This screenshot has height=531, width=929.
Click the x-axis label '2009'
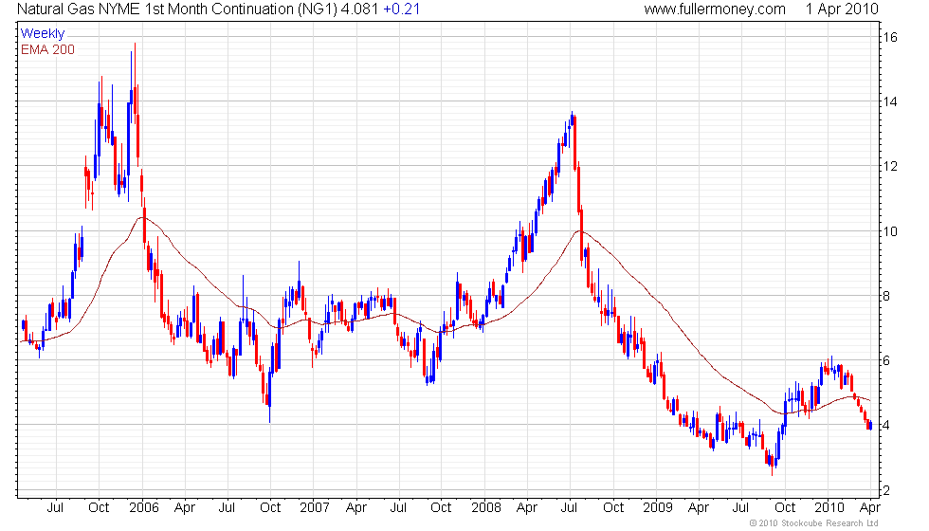click(x=658, y=508)
